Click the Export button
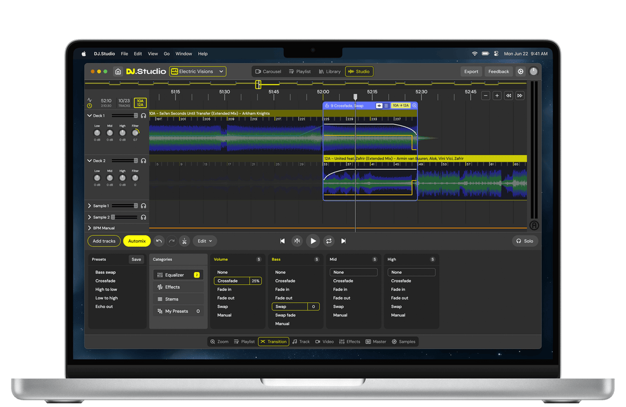 [471, 71]
